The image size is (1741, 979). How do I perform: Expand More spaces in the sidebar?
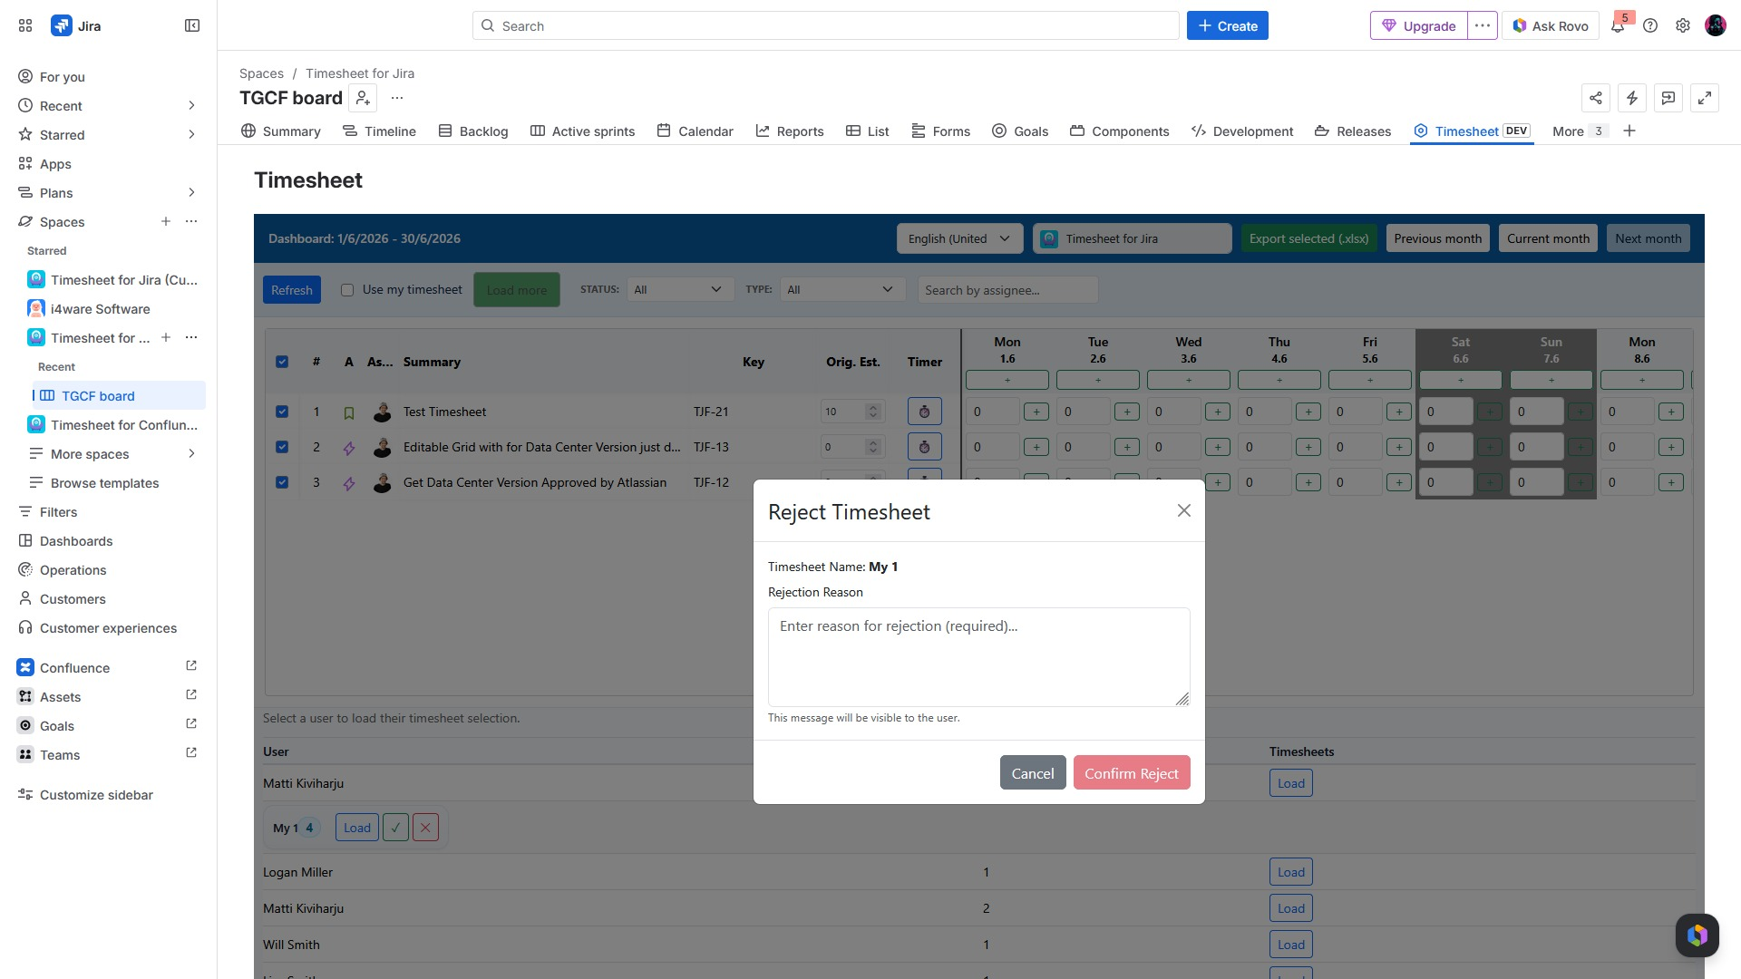(191, 454)
